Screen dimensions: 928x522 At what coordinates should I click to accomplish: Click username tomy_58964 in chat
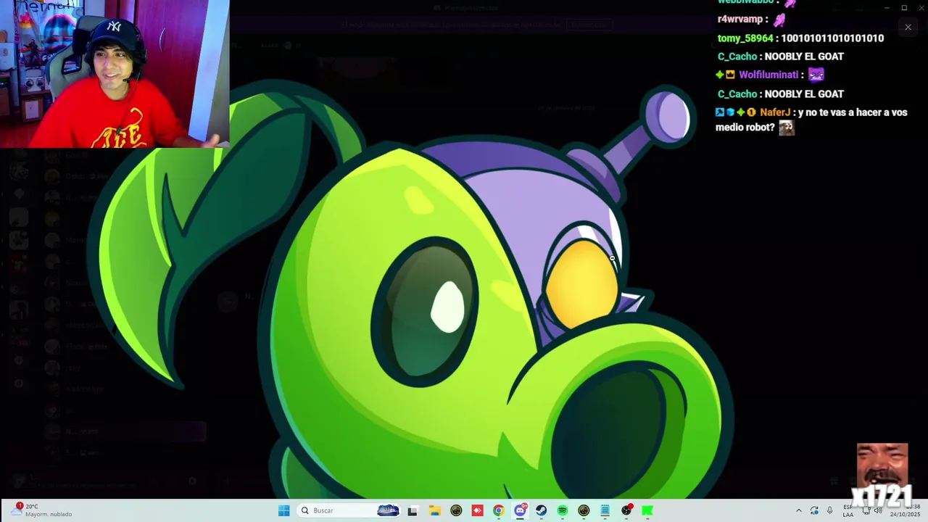point(745,38)
